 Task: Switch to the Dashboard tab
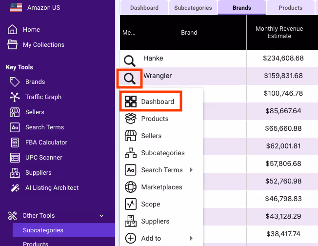click(x=144, y=7)
